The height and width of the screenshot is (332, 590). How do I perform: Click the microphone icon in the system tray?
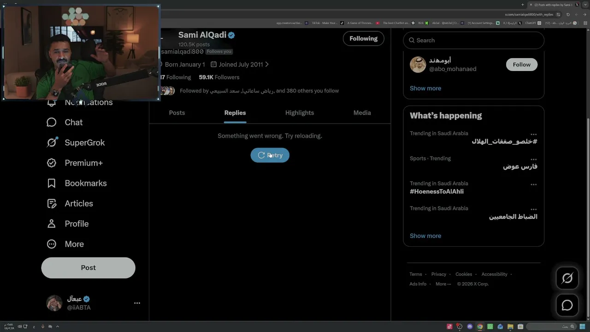point(43,326)
